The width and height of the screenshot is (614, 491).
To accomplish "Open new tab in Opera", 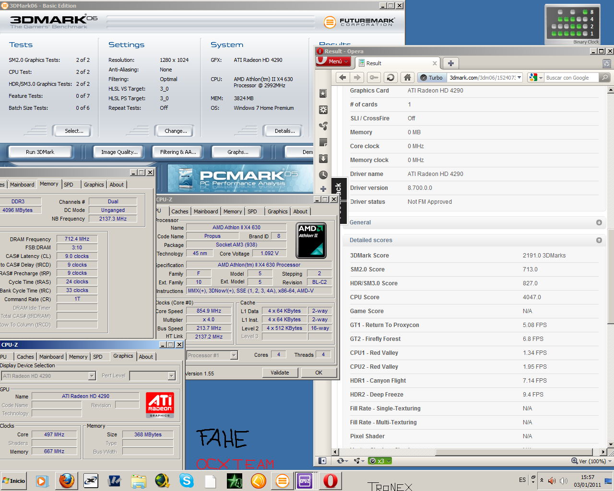I will pos(451,63).
